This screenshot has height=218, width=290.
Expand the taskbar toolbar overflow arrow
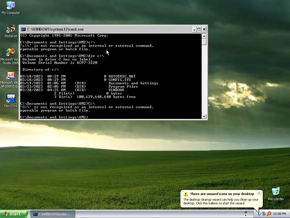[x=246, y=216]
